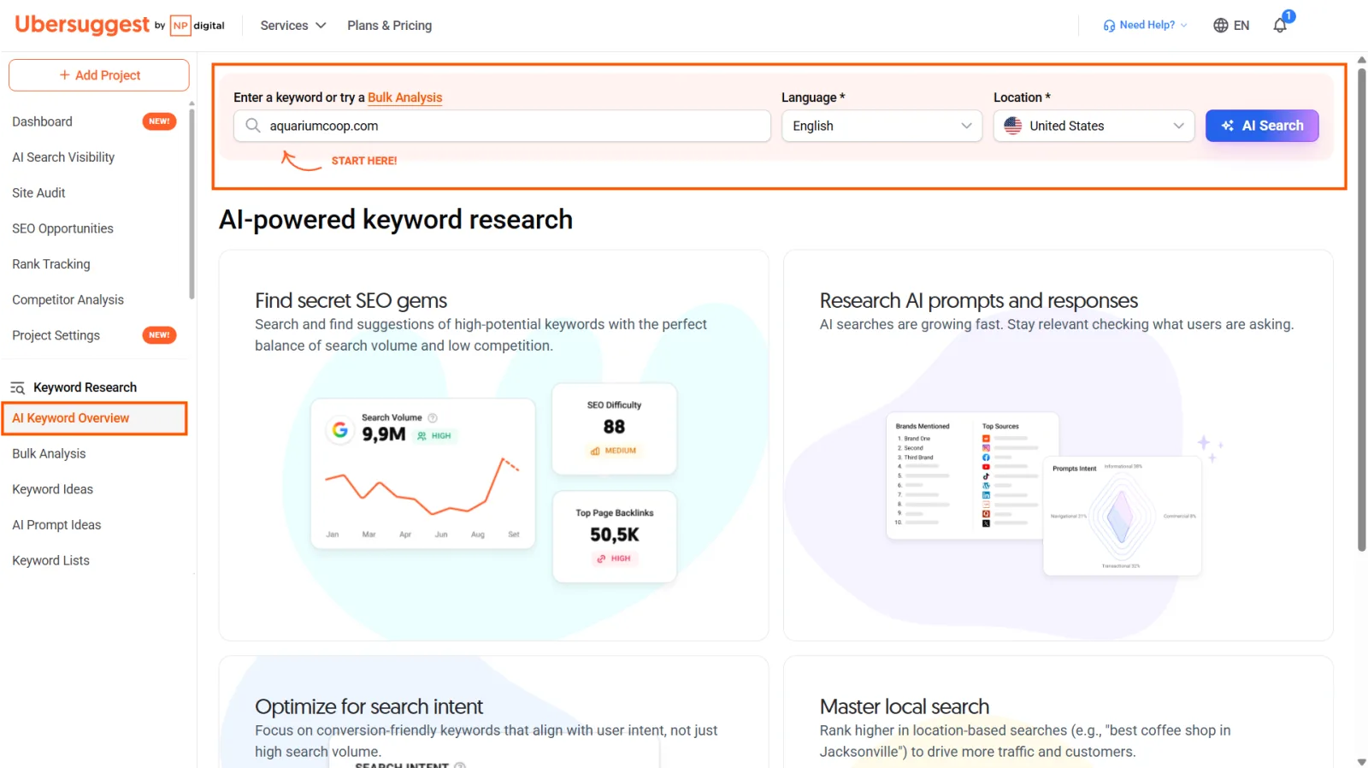Image resolution: width=1368 pixels, height=768 pixels.
Task: Open AI Search Visibility
Action: pyautogui.click(x=63, y=157)
